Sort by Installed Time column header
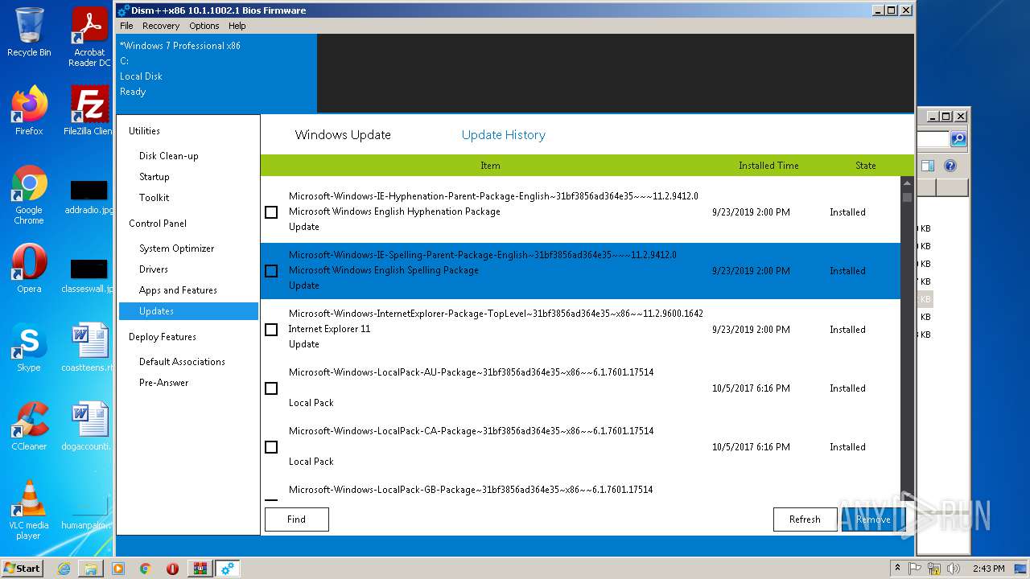1030x579 pixels. click(x=768, y=166)
